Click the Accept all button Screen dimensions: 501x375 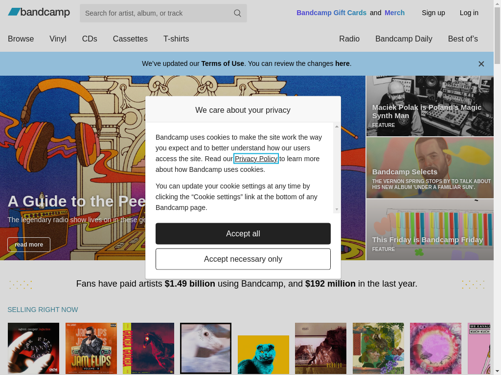[x=243, y=234]
